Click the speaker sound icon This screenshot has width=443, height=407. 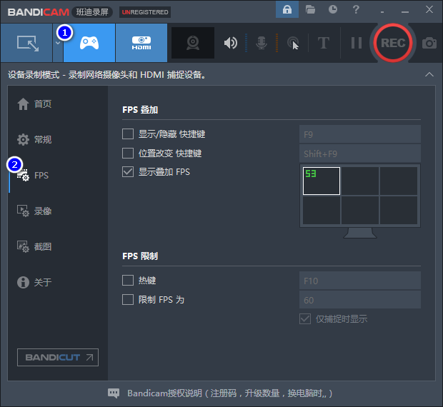(x=231, y=43)
